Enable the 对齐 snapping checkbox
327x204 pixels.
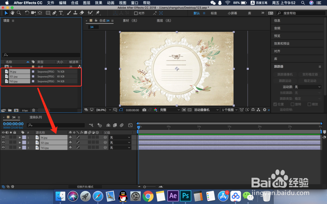(x=136, y=13)
